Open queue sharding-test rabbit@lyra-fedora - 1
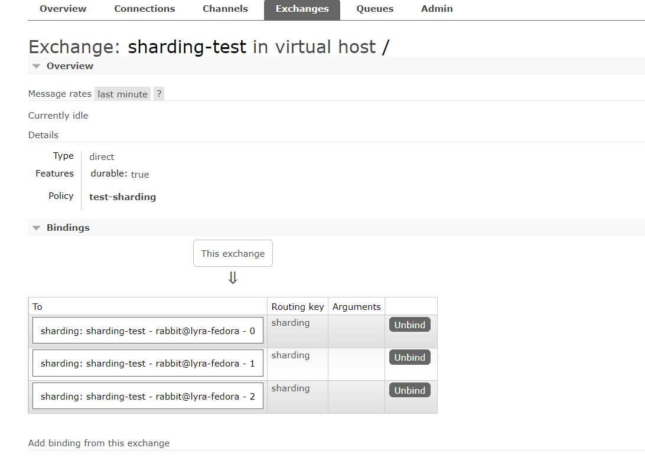The height and width of the screenshot is (461, 645). click(148, 364)
